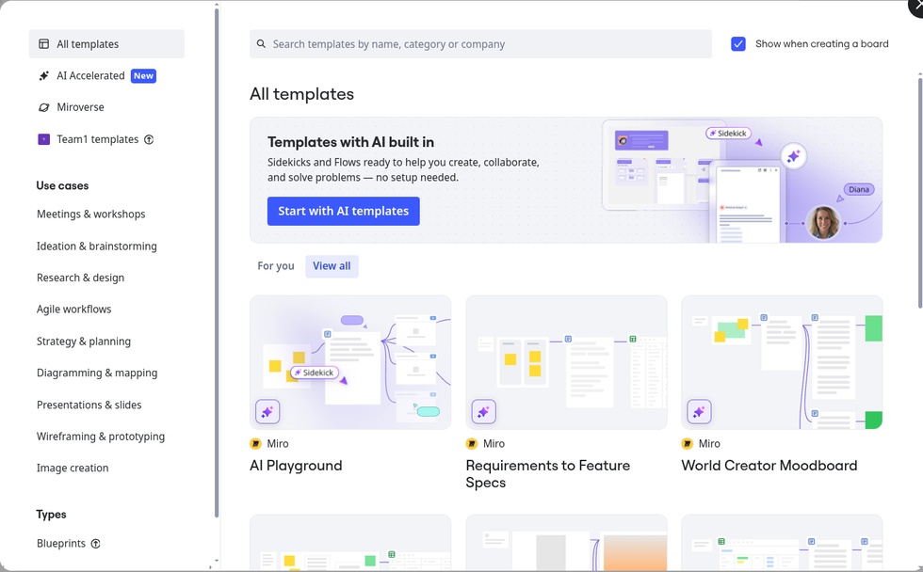Click Diana avatar in banner illustration
Viewport: 923px width, 572px height.
(823, 222)
